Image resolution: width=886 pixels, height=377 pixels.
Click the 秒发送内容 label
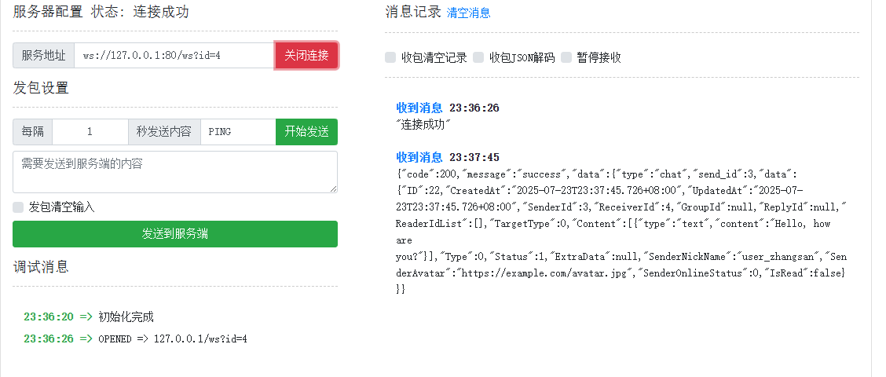pyautogui.click(x=163, y=132)
